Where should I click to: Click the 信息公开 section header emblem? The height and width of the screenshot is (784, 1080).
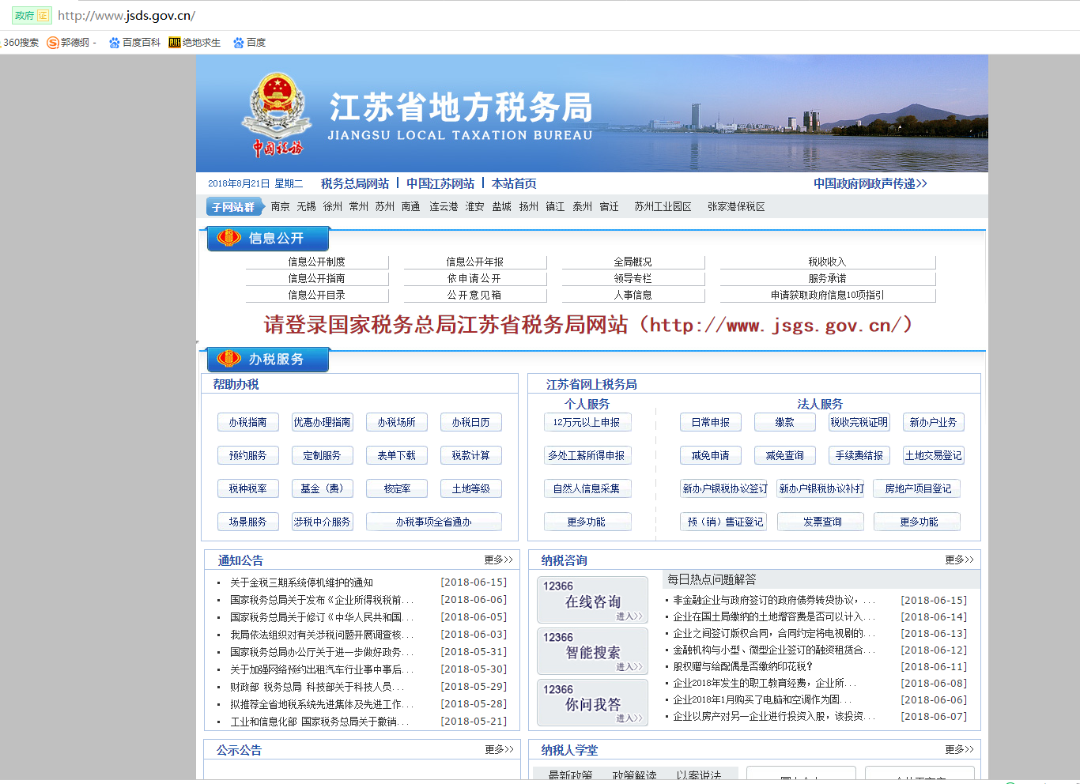(x=229, y=238)
